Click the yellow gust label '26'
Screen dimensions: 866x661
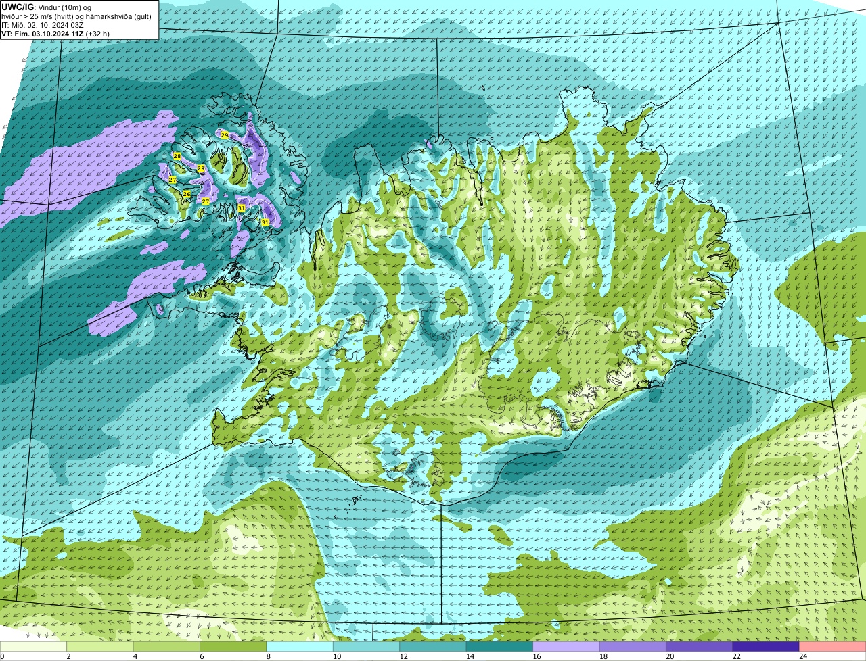pos(187,194)
